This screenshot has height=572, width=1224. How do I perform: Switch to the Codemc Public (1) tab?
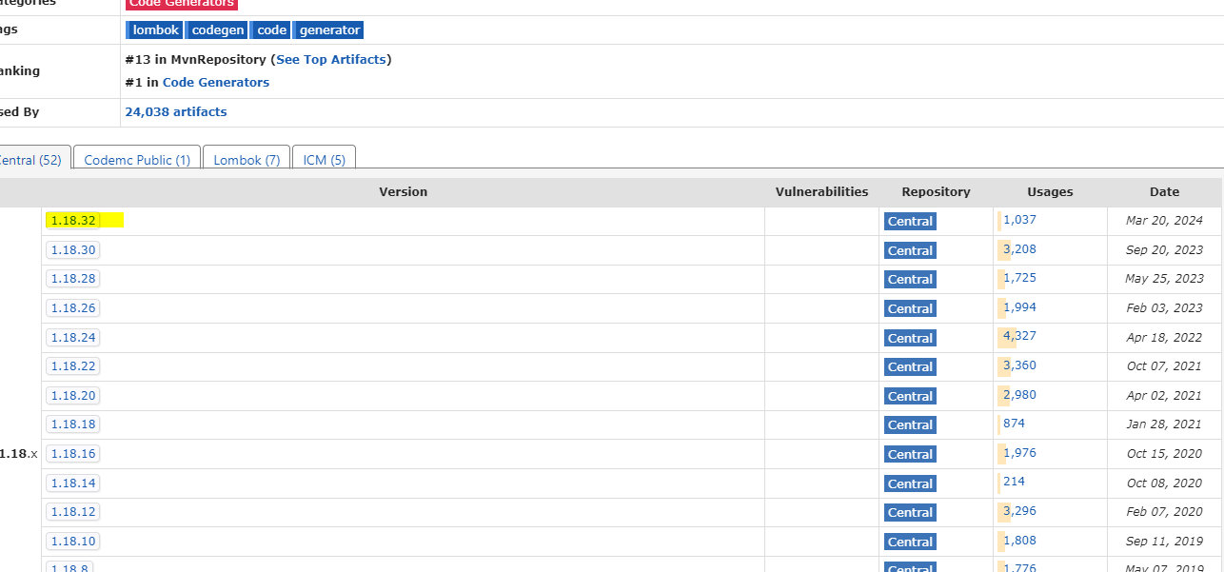pos(137,160)
